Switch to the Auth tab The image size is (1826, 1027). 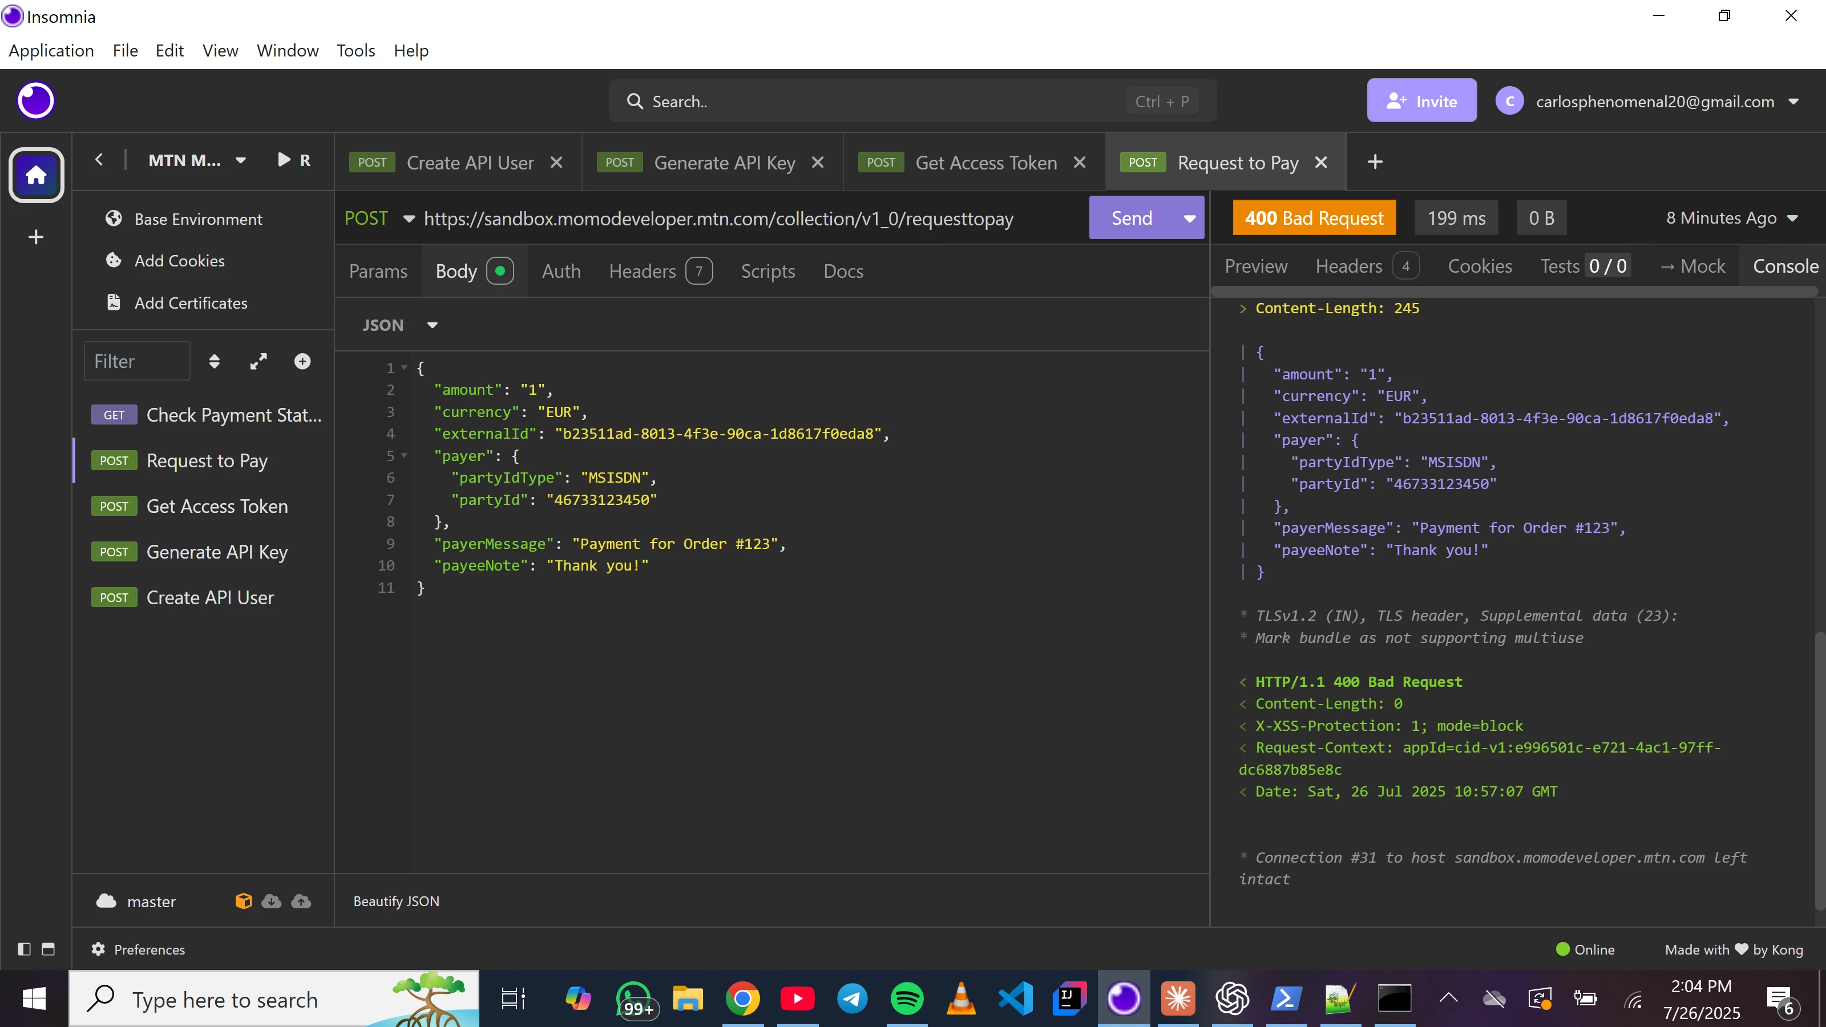point(561,271)
